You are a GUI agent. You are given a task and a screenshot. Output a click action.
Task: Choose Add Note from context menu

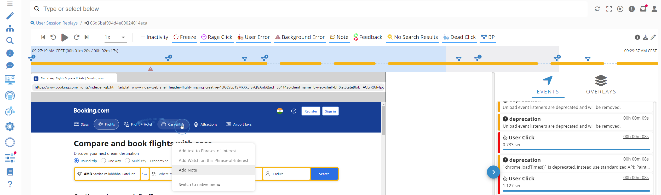tap(188, 170)
